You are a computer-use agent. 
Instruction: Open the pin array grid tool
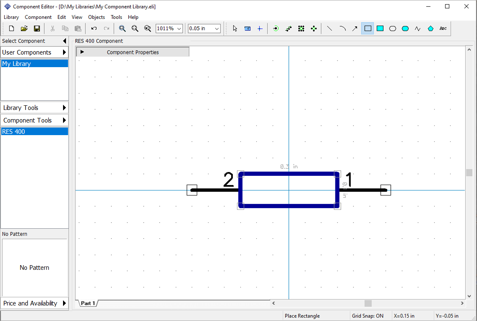click(301, 29)
